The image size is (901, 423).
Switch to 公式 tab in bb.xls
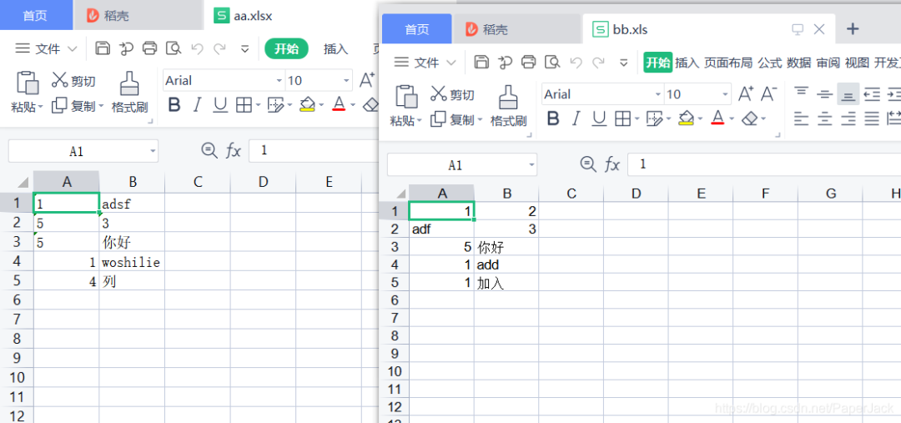point(770,63)
